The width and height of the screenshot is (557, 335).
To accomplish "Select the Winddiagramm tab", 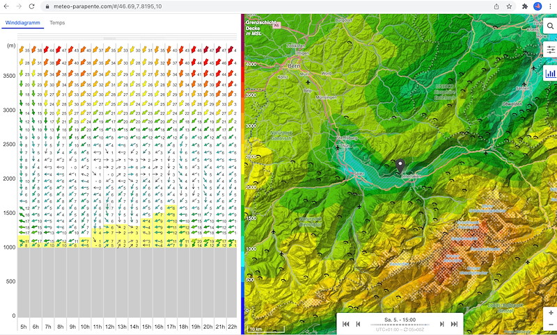I will (20, 23).
